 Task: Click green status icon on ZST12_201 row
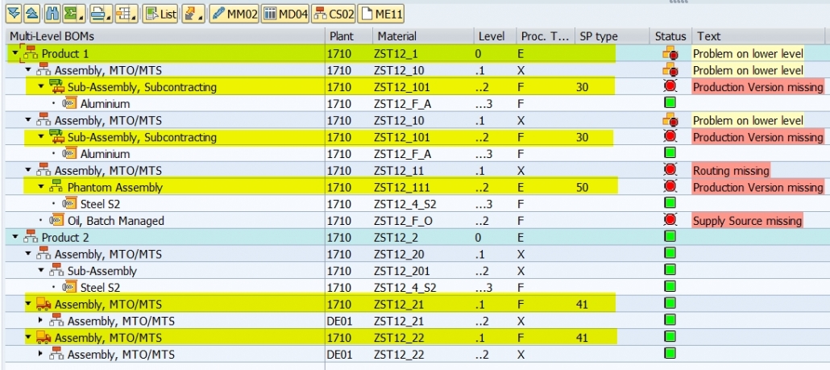pyautogui.click(x=670, y=270)
